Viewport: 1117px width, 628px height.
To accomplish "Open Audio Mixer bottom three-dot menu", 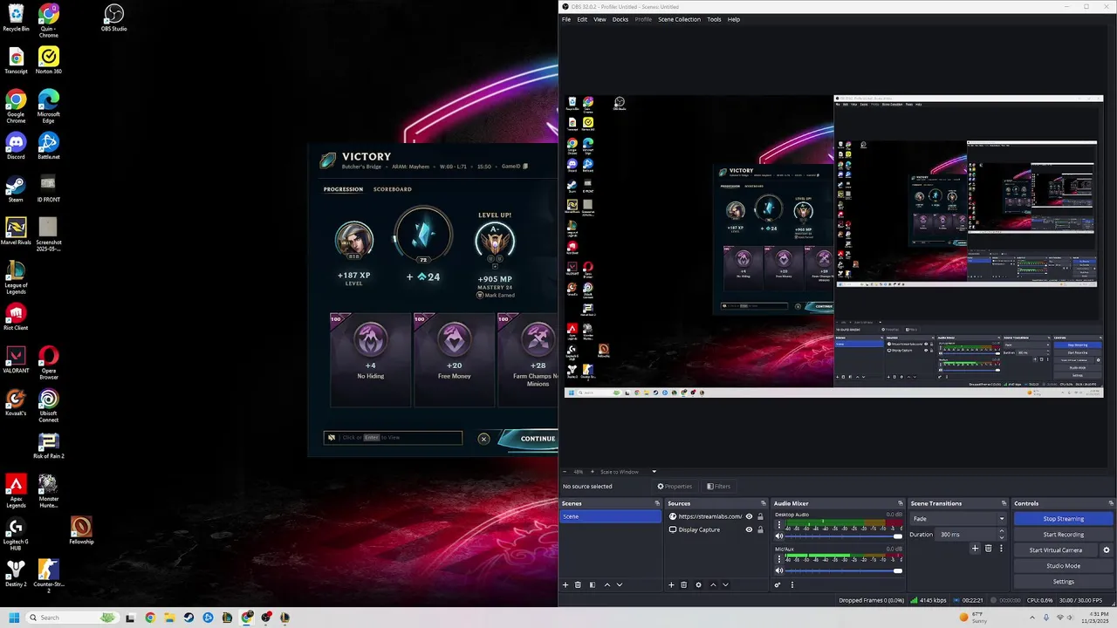I will pos(792,585).
